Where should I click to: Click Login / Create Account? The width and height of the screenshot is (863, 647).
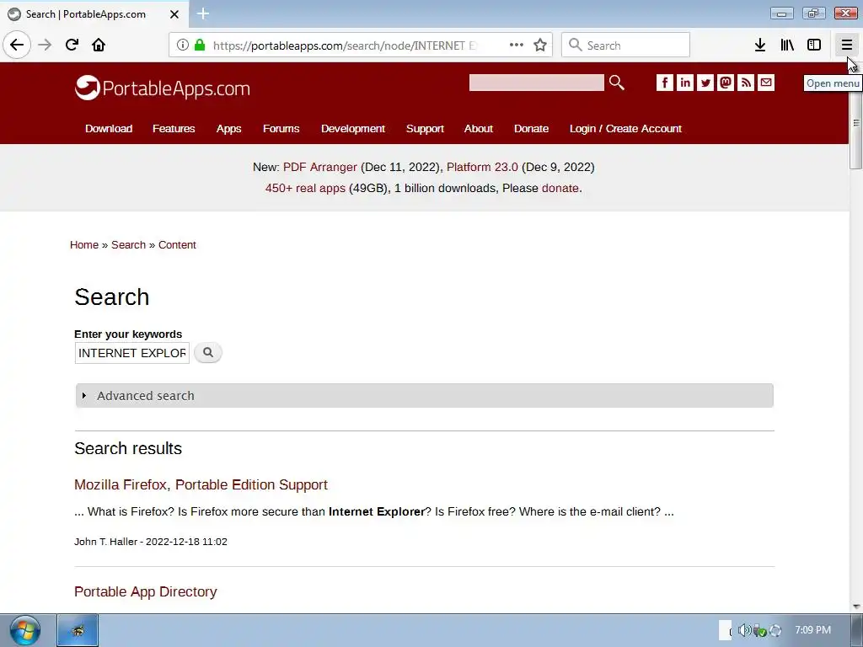coord(626,128)
